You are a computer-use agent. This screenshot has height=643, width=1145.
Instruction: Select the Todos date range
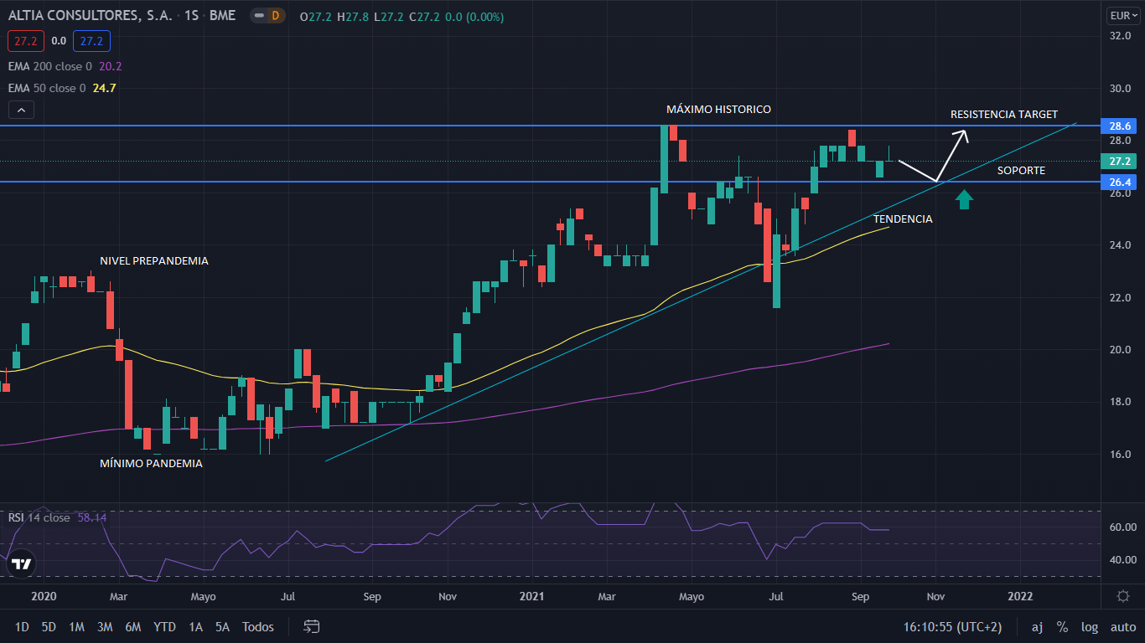[x=258, y=626]
